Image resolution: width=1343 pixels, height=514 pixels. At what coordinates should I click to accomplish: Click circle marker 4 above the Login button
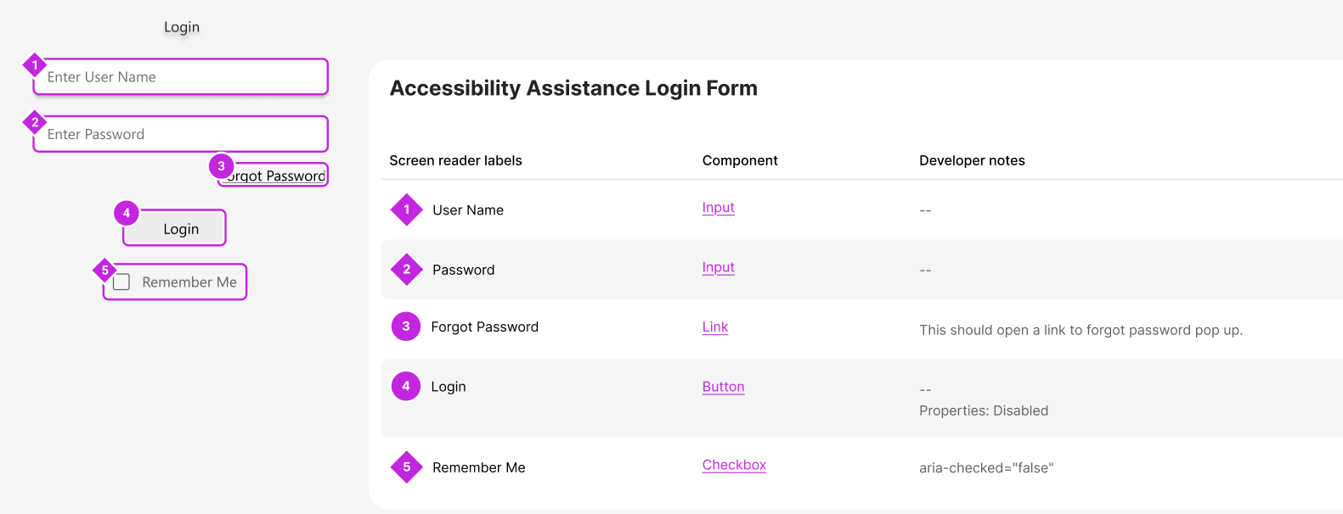point(127,213)
